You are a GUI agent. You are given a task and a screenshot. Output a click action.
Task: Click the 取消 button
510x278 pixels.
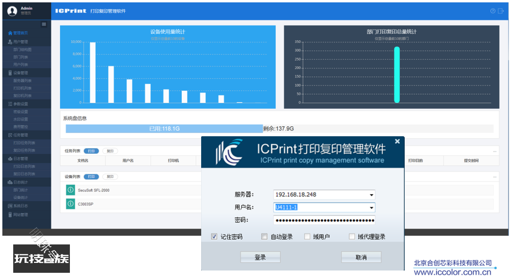361,257
